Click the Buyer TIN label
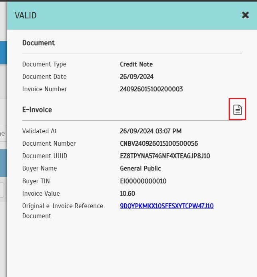The height and width of the screenshot is (277, 257). (x=36, y=181)
